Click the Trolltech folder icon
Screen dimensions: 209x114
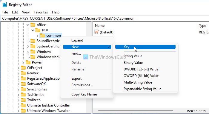coord(23,100)
